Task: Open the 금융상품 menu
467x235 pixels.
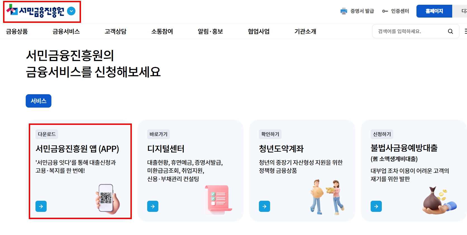Action: tap(17, 31)
